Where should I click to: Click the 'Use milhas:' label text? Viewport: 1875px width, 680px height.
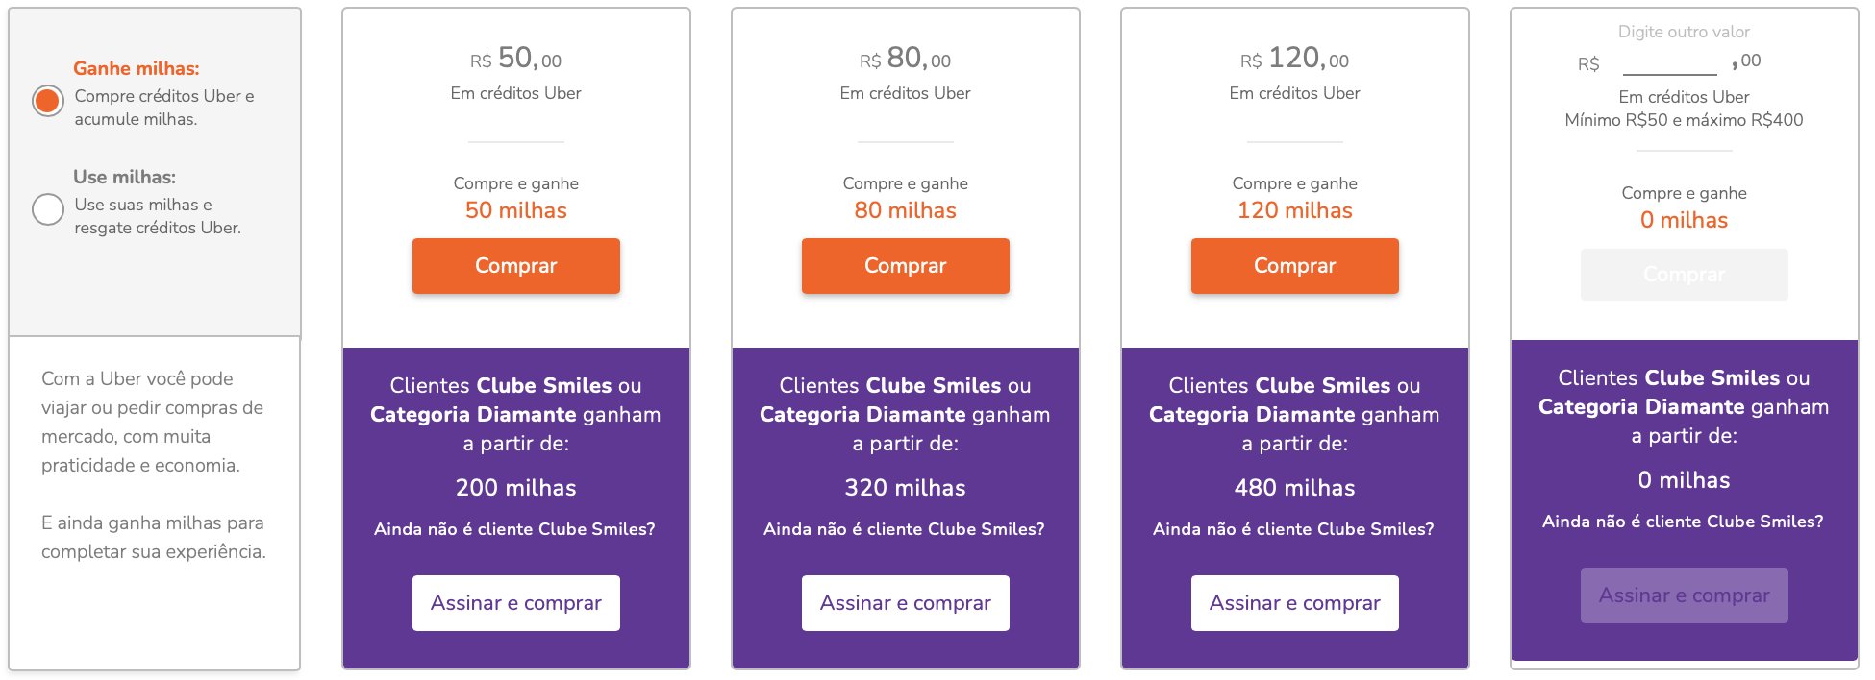pyautogui.click(x=125, y=177)
